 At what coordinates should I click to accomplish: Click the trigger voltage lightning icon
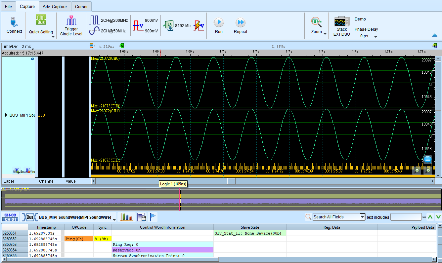199,25
